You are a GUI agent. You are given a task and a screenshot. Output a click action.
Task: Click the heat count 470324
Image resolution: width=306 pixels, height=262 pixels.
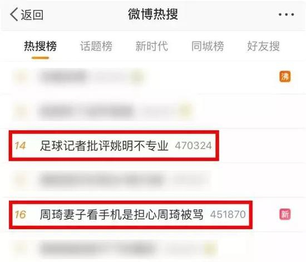point(193,146)
